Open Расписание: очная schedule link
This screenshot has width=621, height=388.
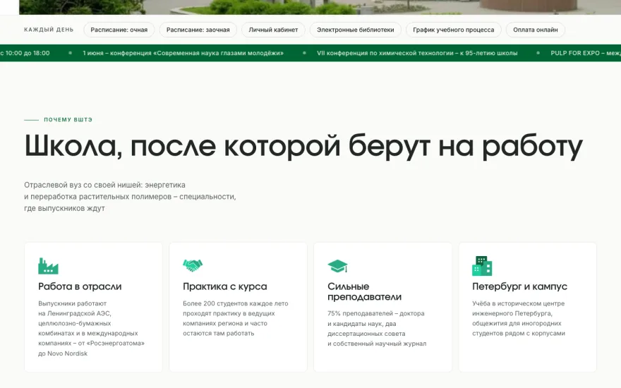click(x=119, y=30)
